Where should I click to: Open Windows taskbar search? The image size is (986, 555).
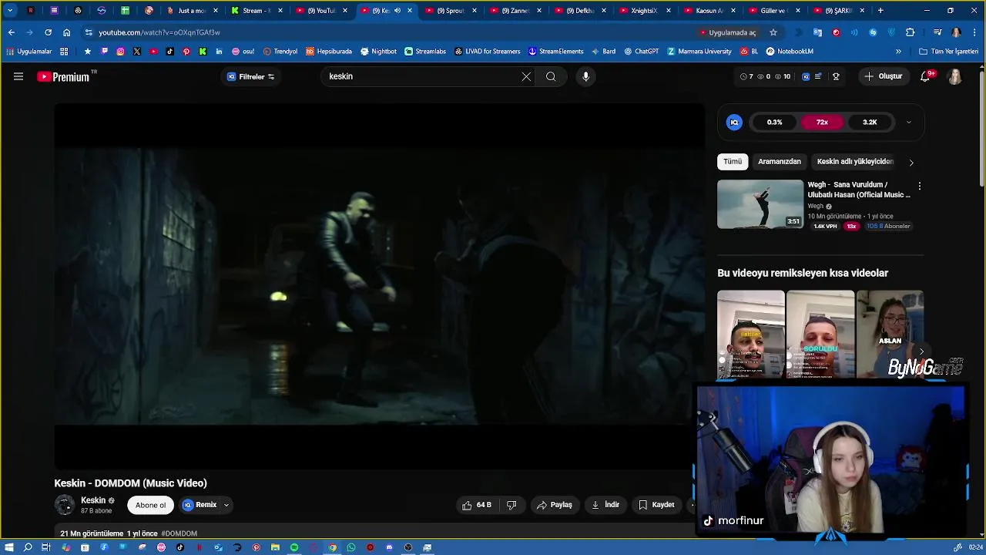(x=28, y=547)
